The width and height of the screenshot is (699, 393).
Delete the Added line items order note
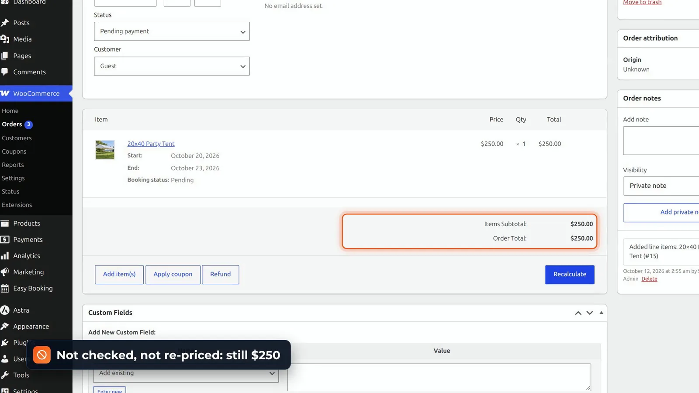pos(649,279)
